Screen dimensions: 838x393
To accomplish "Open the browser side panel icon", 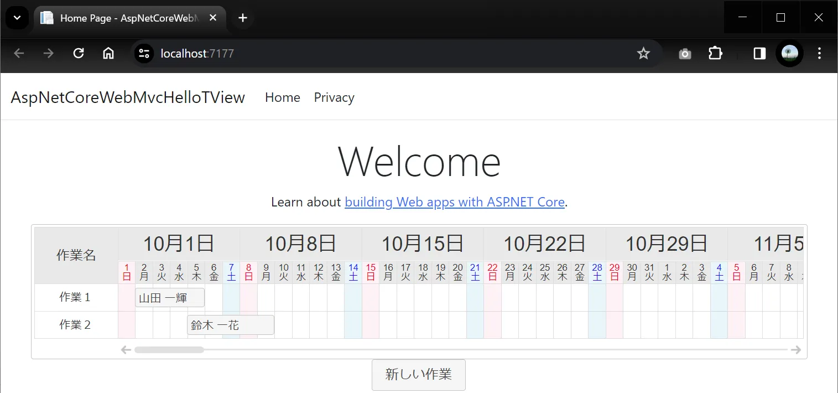I will point(759,53).
